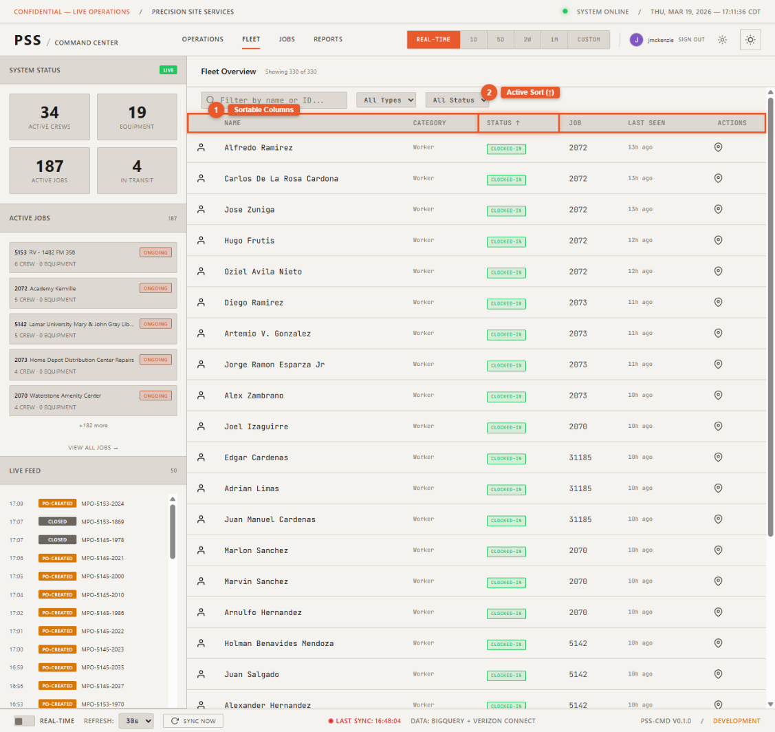Click the boxed display settings sun icon

click(x=750, y=39)
